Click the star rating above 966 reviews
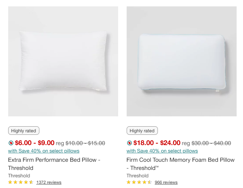This screenshot has height=188, width=243. click(x=139, y=182)
